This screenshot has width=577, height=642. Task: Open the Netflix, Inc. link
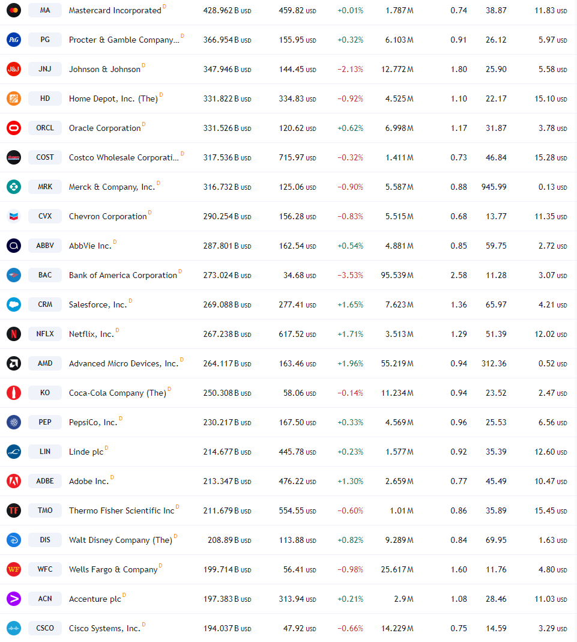(x=91, y=334)
